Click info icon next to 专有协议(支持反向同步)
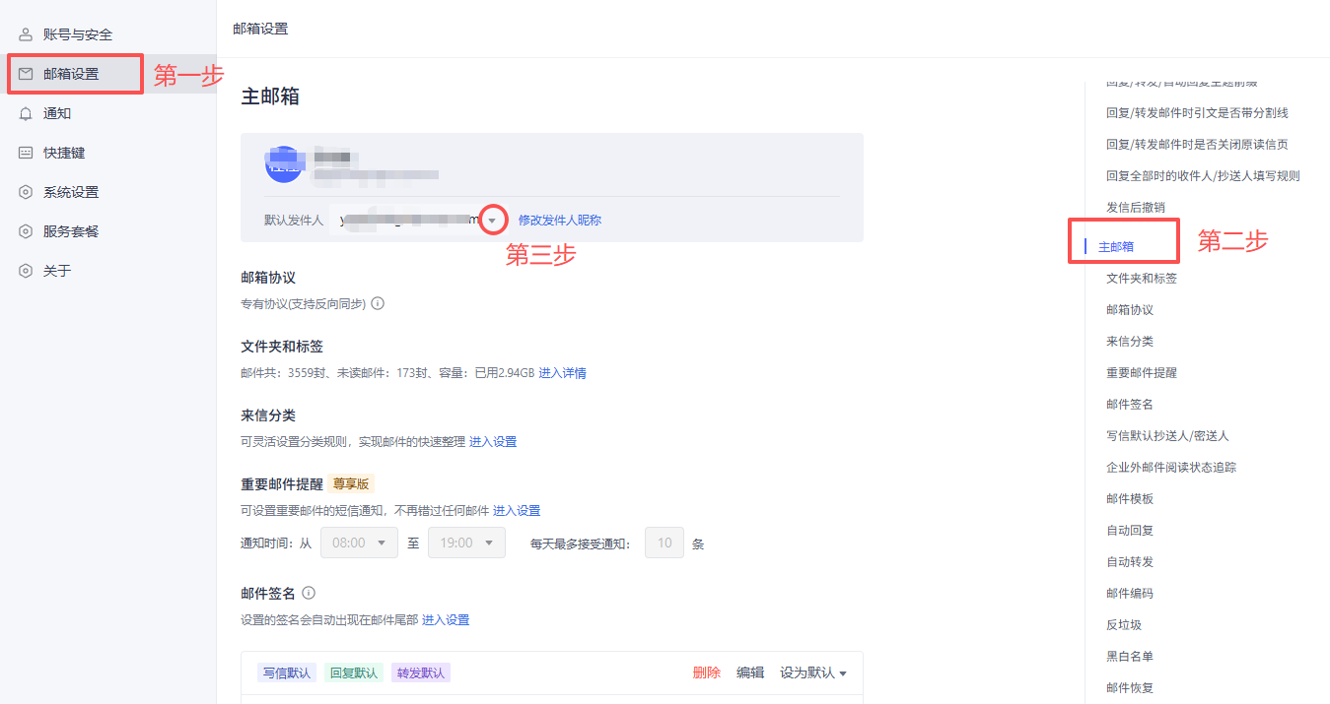 pos(378,303)
